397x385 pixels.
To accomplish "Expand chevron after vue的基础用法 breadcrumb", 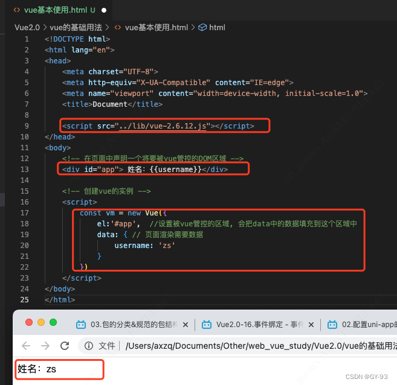I will pyautogui.click(x=107, y=27).
